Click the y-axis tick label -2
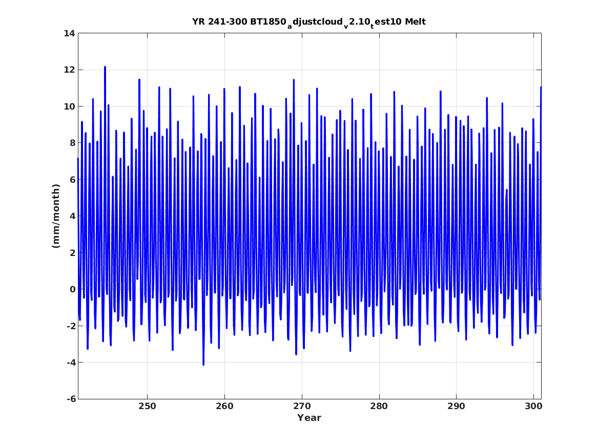 [x=71, y=326]
